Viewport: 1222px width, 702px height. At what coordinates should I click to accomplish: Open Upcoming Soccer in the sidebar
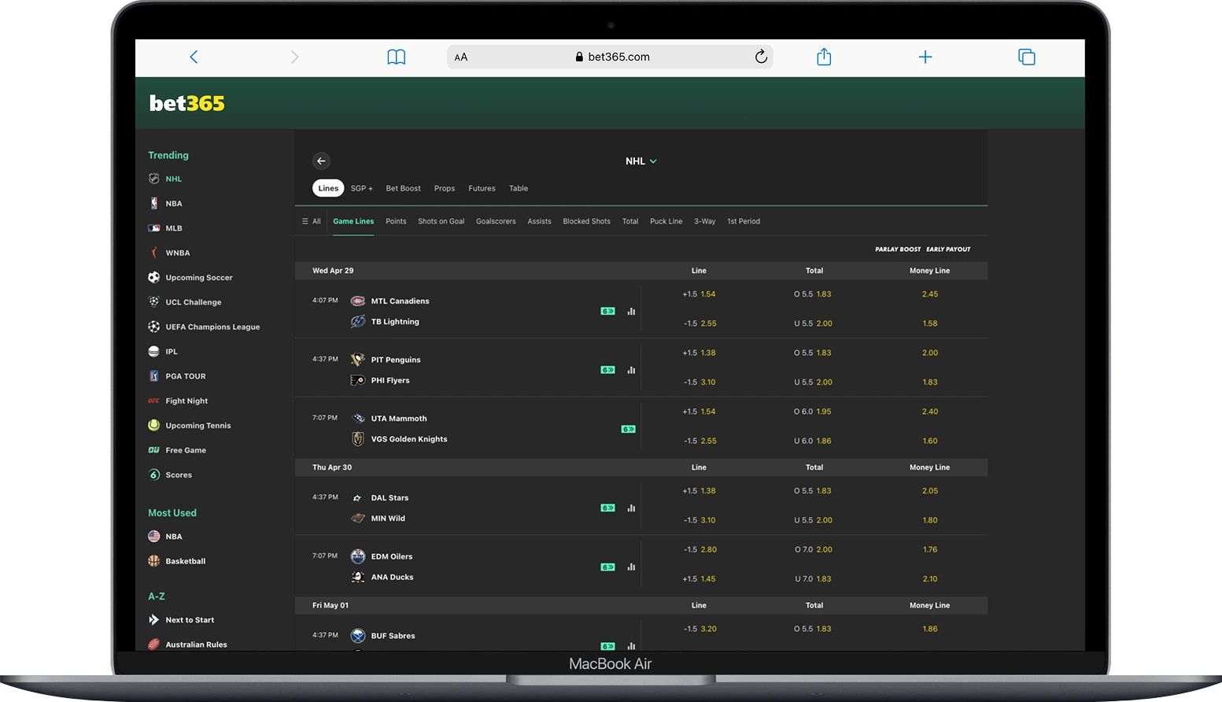pos(199,278)
